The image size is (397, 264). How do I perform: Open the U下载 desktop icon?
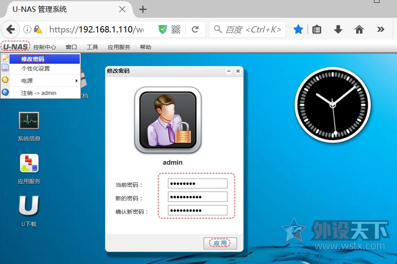pos(29,211)
